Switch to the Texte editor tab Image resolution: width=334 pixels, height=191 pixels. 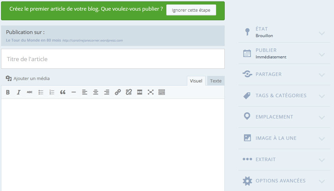pos(216,81)
